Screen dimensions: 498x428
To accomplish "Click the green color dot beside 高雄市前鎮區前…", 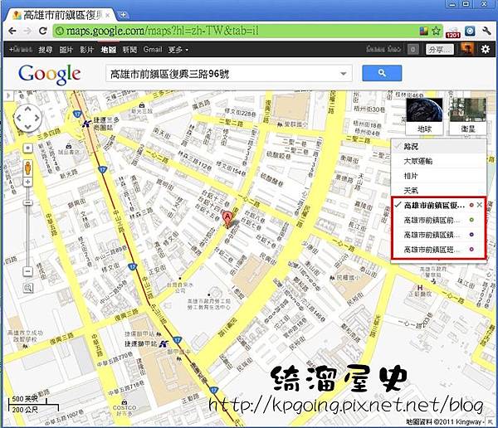I will point(471,220).
